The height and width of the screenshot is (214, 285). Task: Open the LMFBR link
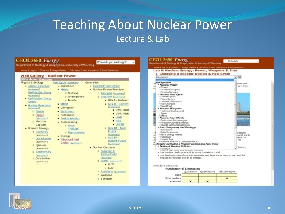click(120, 124)
